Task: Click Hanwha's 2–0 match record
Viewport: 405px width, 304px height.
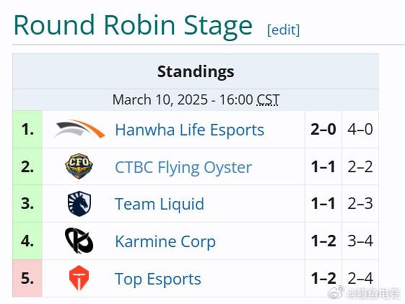Action: tap(323, 129)
